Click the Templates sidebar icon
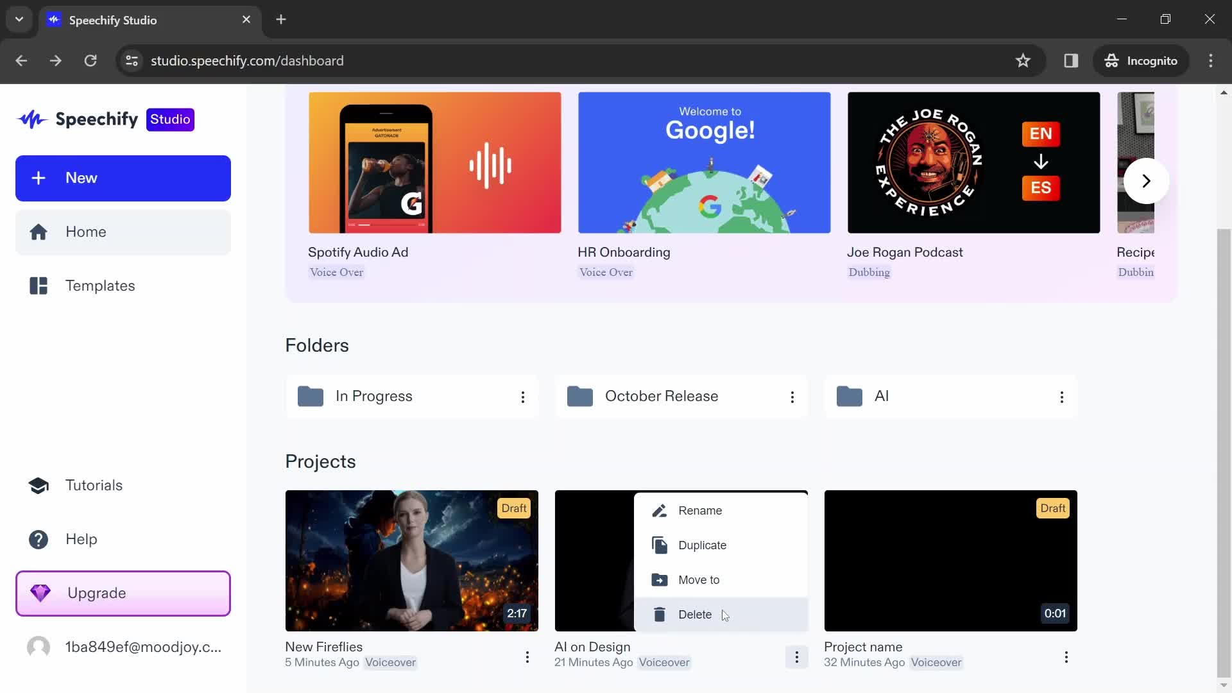The image size is (1232, 693). (x=39, y=285)
